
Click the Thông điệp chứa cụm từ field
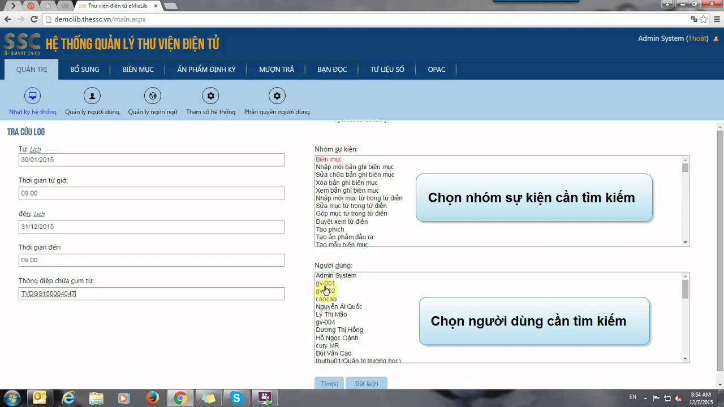click(x=151, y=294)
